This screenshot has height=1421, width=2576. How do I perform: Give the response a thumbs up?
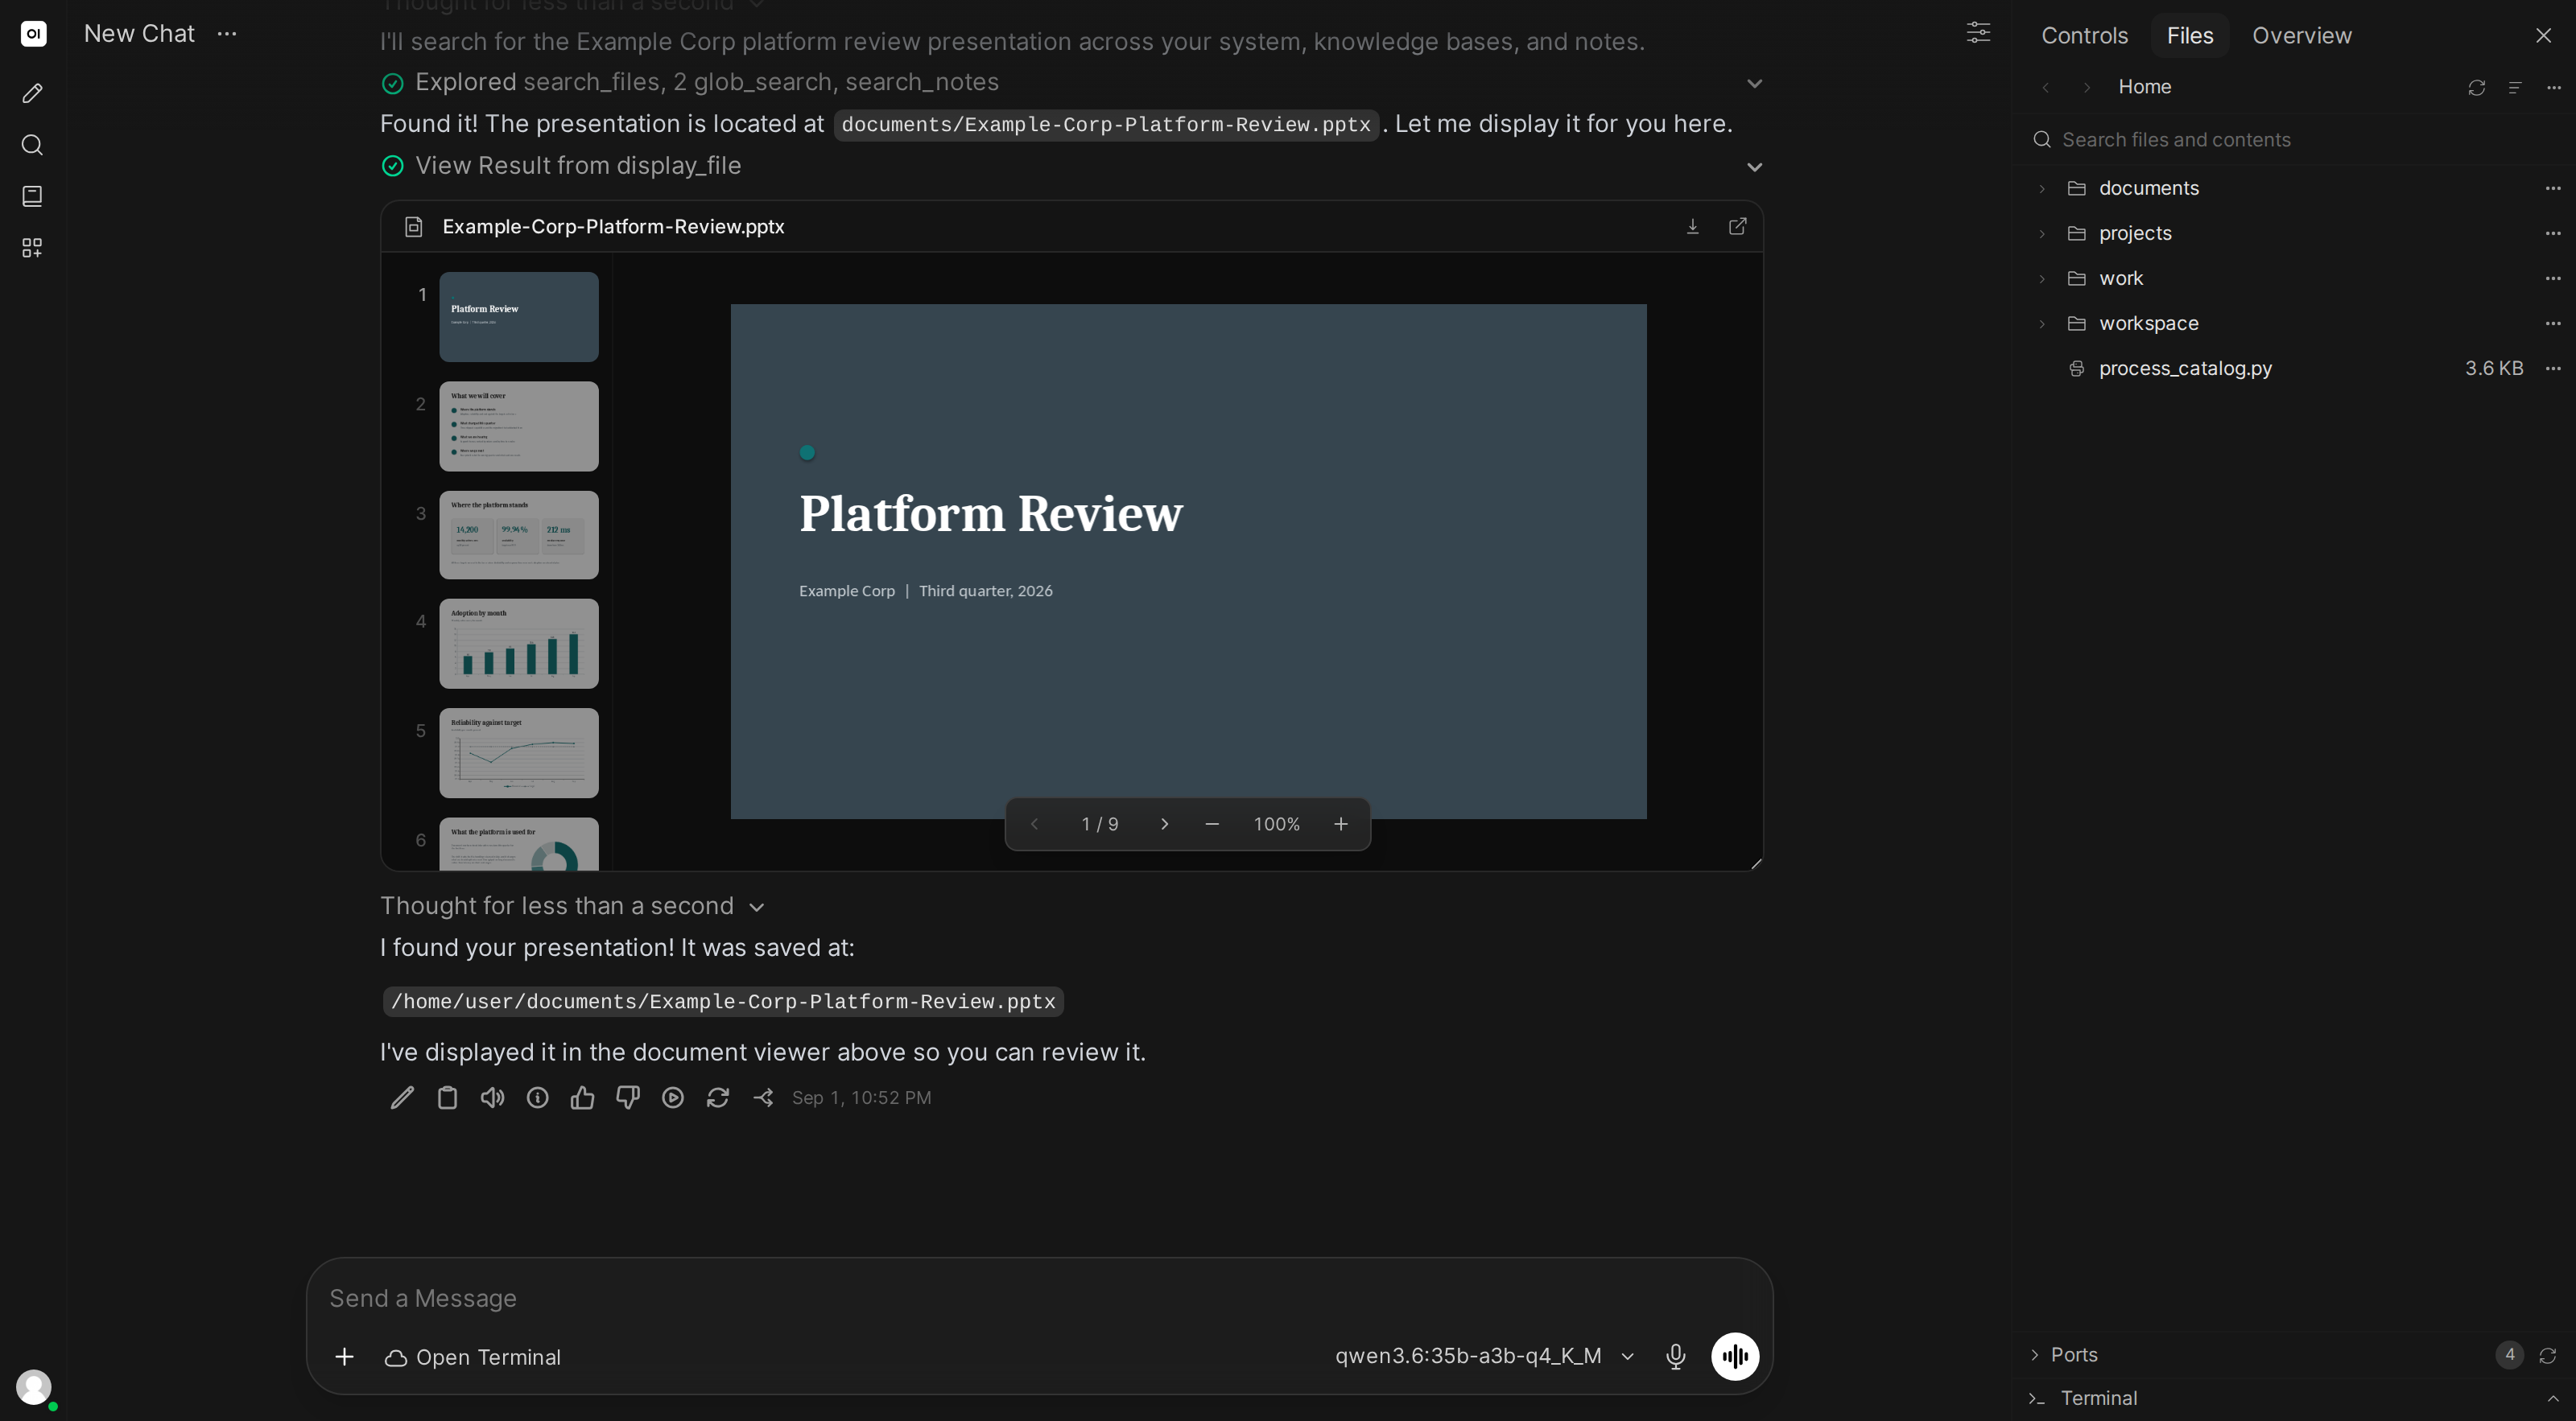pyautogui.click(x=582, y=1098)
